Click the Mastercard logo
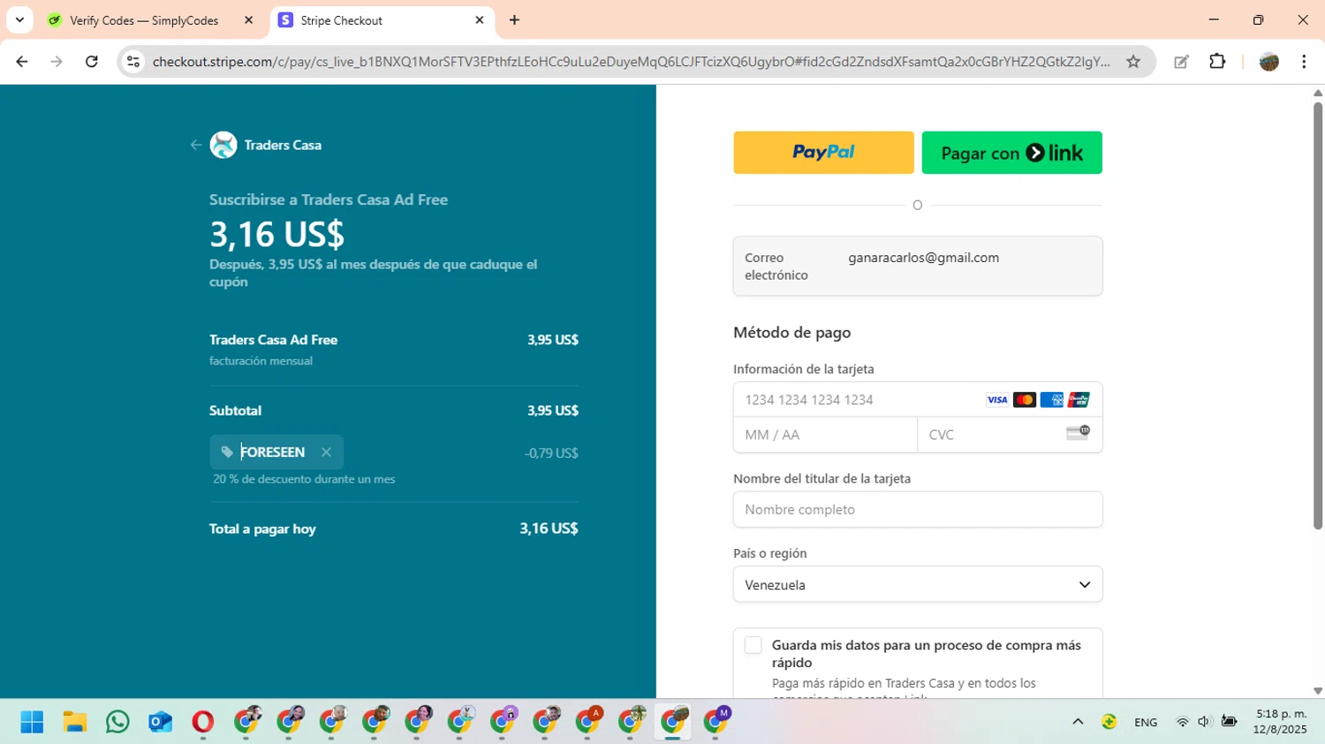The image size is (1325, 744). click(x=1025, y=400)
